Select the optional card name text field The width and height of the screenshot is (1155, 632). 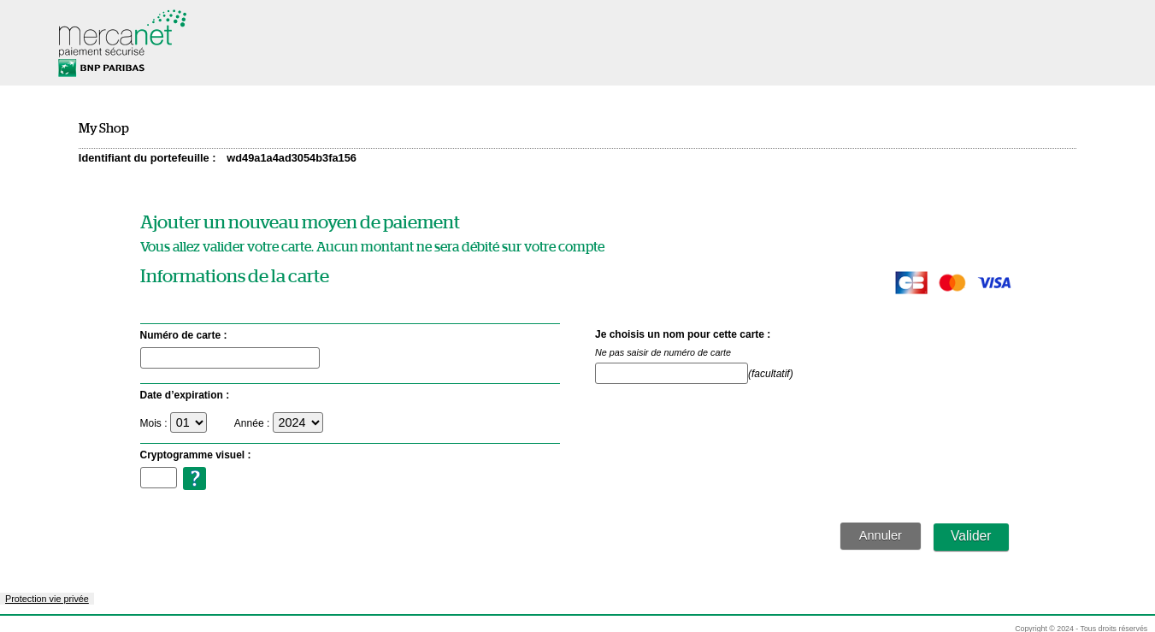pyautogui.click(x=671, y=374)
